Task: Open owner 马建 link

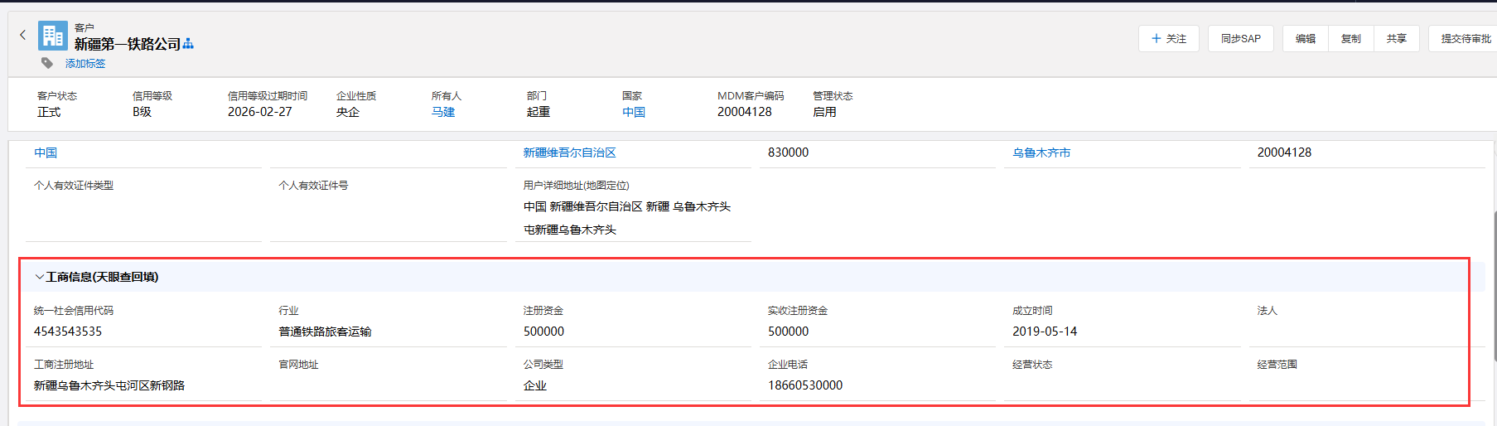Action: (x=443, y=112)
